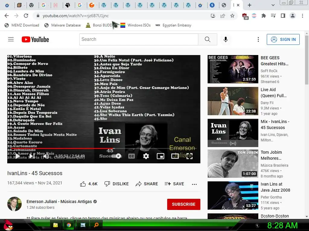Image resolution: width=309 pixels, height=231 pixels.
Task: Open Bonzi BUDDY bookmark
Action: coord(100,25)
